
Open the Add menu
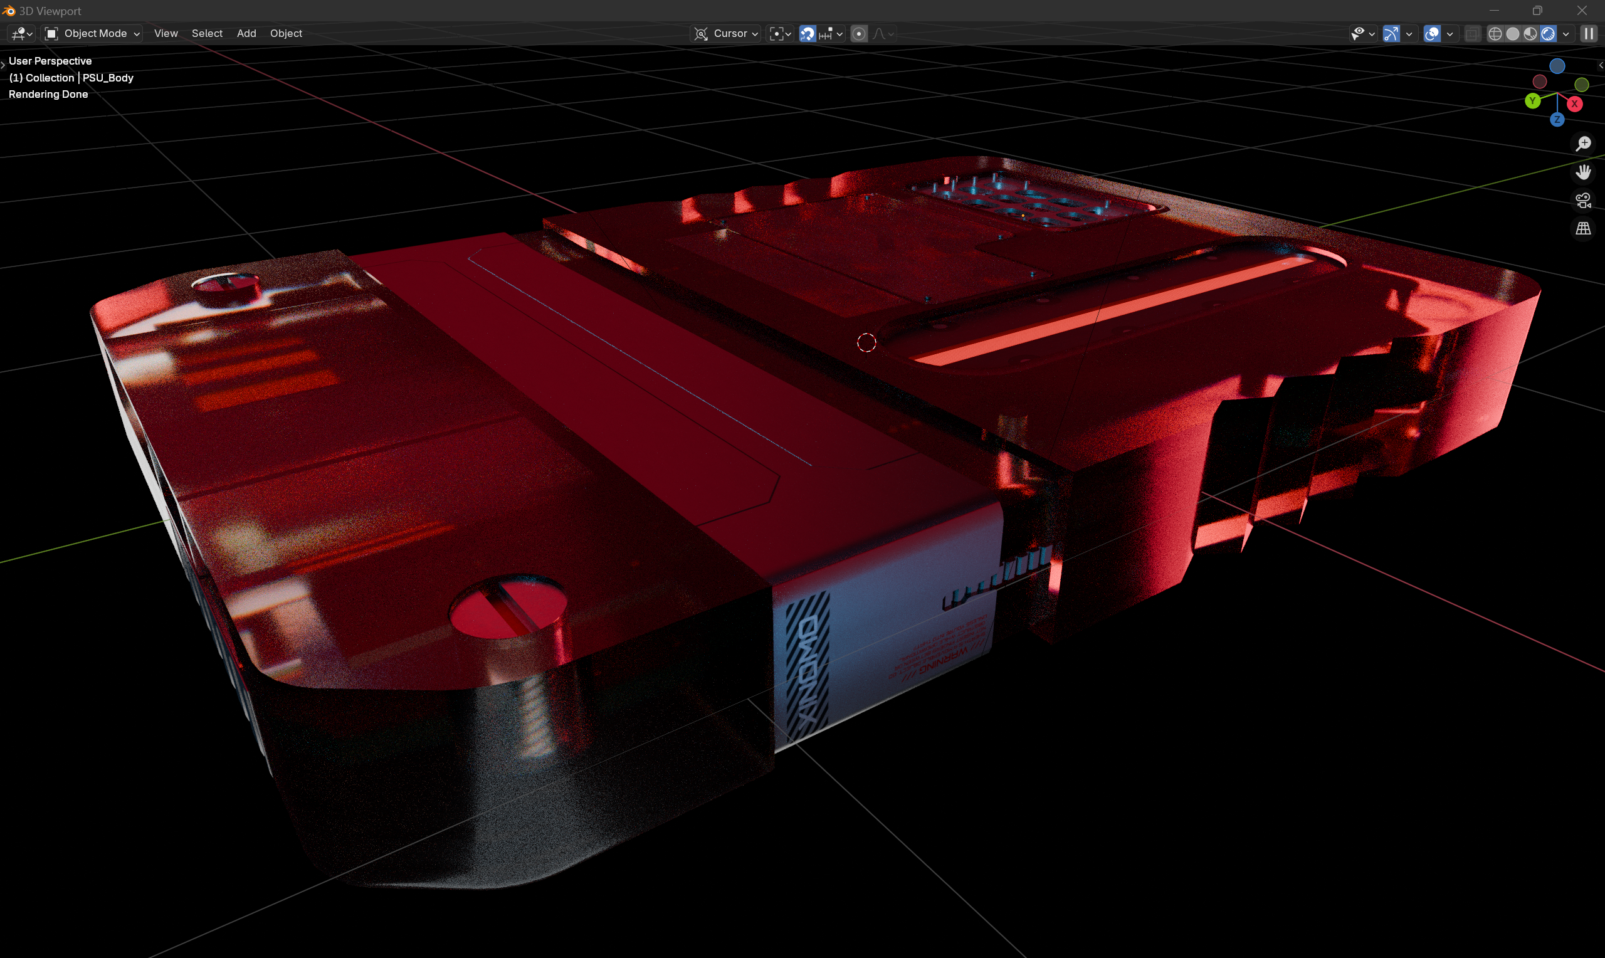pos(246,34)
